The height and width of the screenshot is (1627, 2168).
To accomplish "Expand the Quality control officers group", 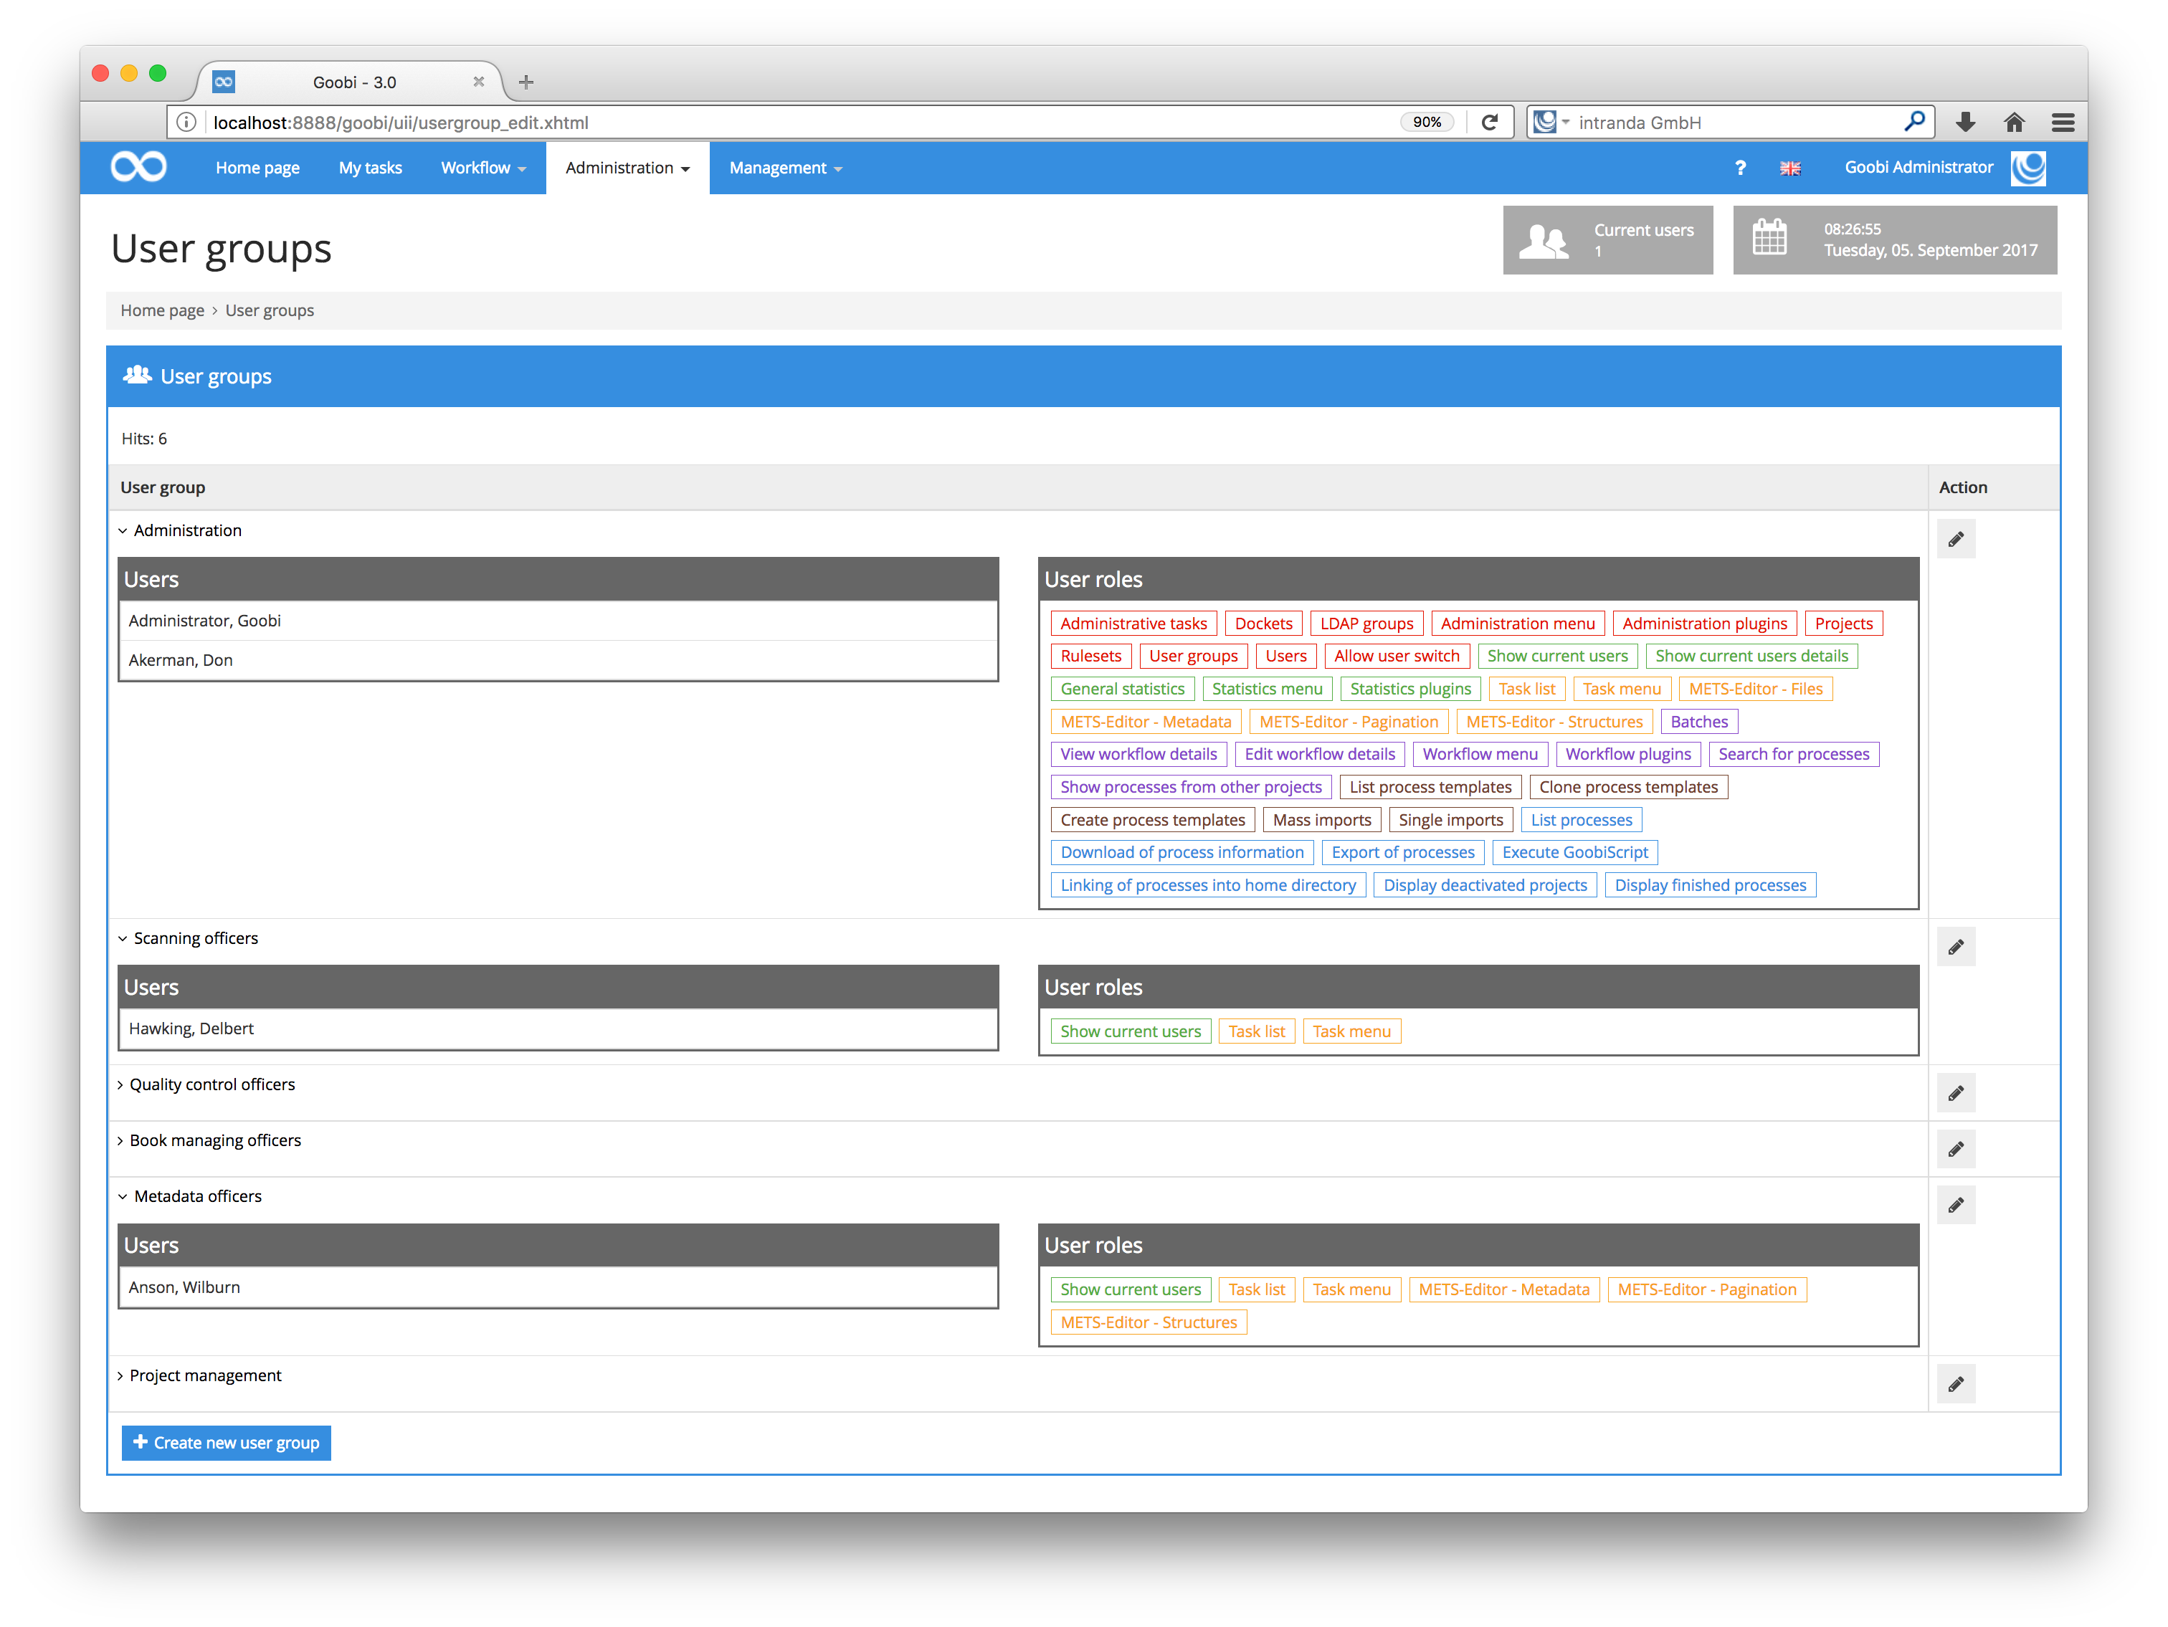I will tap(120, 1084).
